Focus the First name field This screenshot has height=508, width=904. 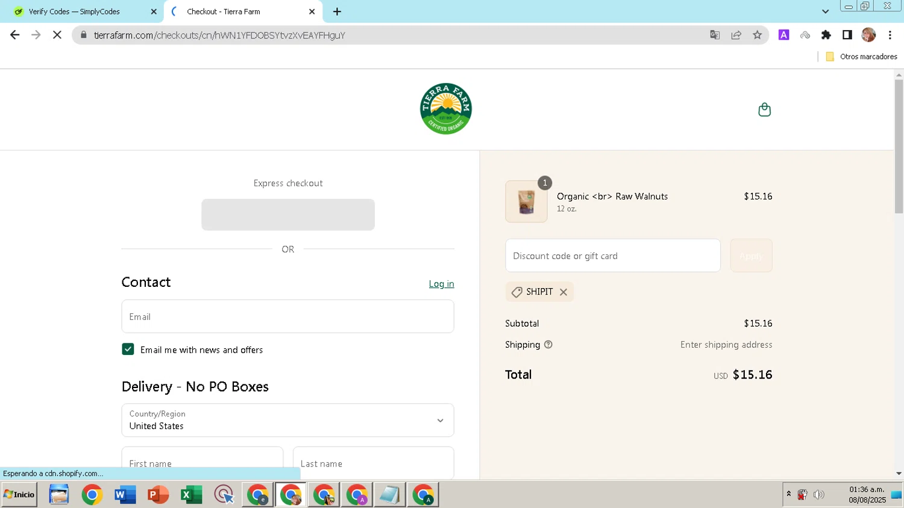(202, 463)
